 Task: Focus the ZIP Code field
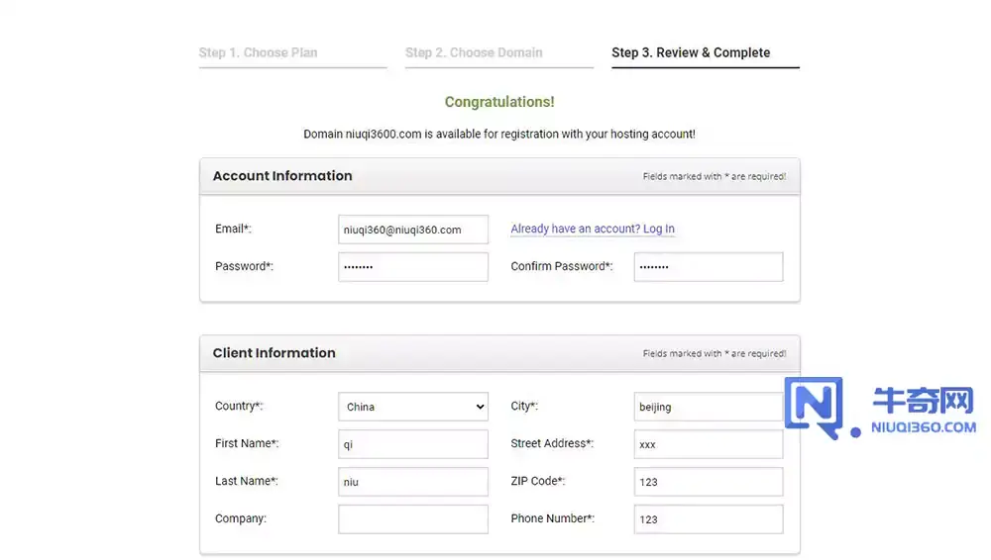pos(708,482)
